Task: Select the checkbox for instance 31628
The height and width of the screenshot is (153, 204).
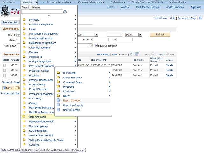Action: pos(4,65)
